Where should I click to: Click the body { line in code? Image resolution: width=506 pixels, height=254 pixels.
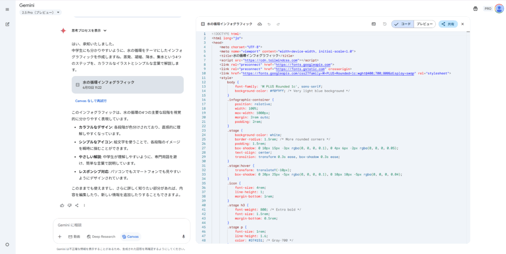pyautogui.click(x=233, y=82)
